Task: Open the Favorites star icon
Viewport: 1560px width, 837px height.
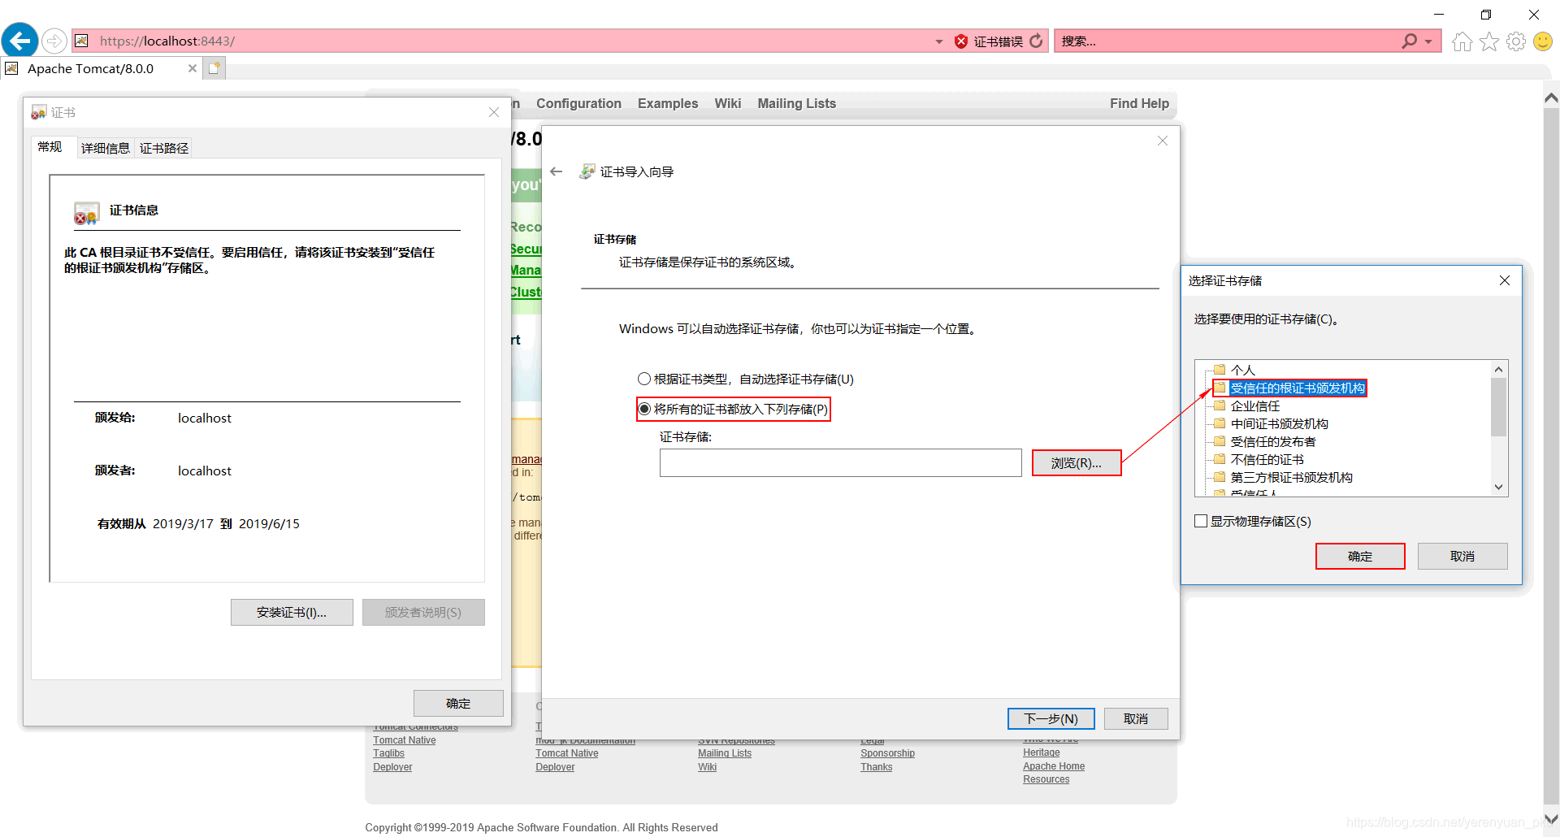Action: pyautogui.click(x=1489, y=41)
